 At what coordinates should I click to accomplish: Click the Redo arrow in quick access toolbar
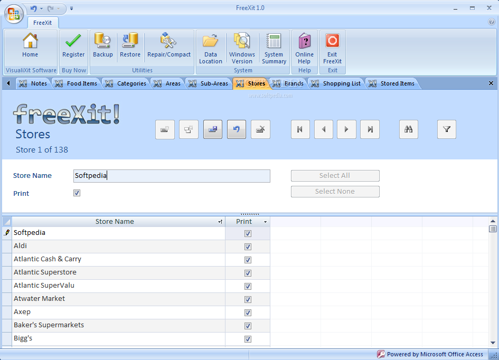50,8
